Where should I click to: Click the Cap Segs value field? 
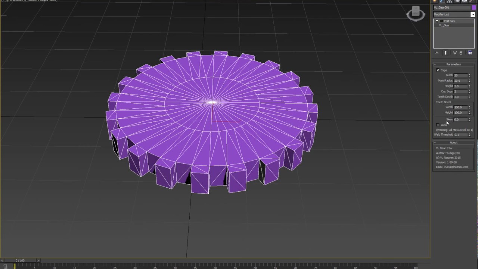click(461, 92)
